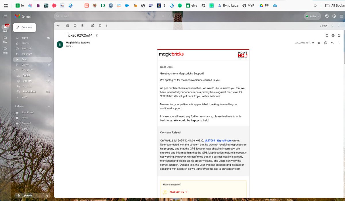
Task: Click the Chat with Us link
Action: (177, 192)
